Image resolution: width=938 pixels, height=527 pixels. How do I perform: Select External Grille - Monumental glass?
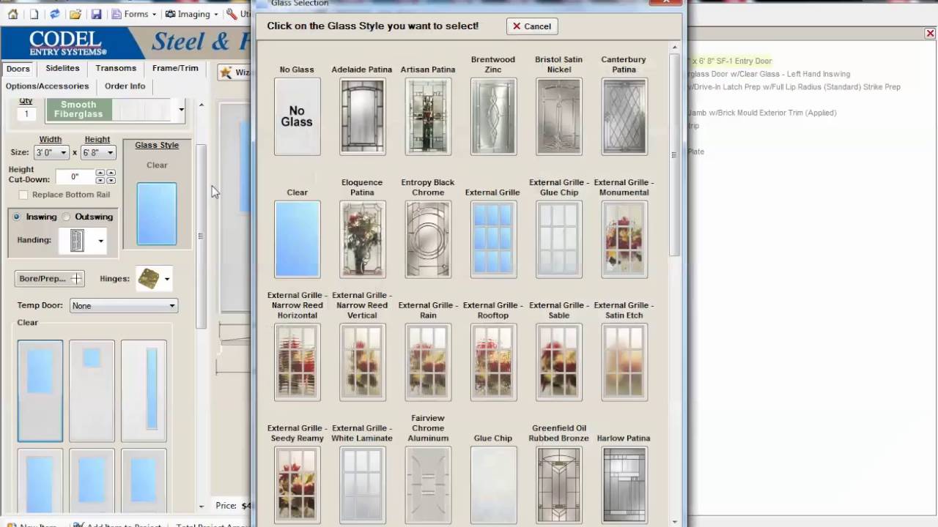[624, 239]
